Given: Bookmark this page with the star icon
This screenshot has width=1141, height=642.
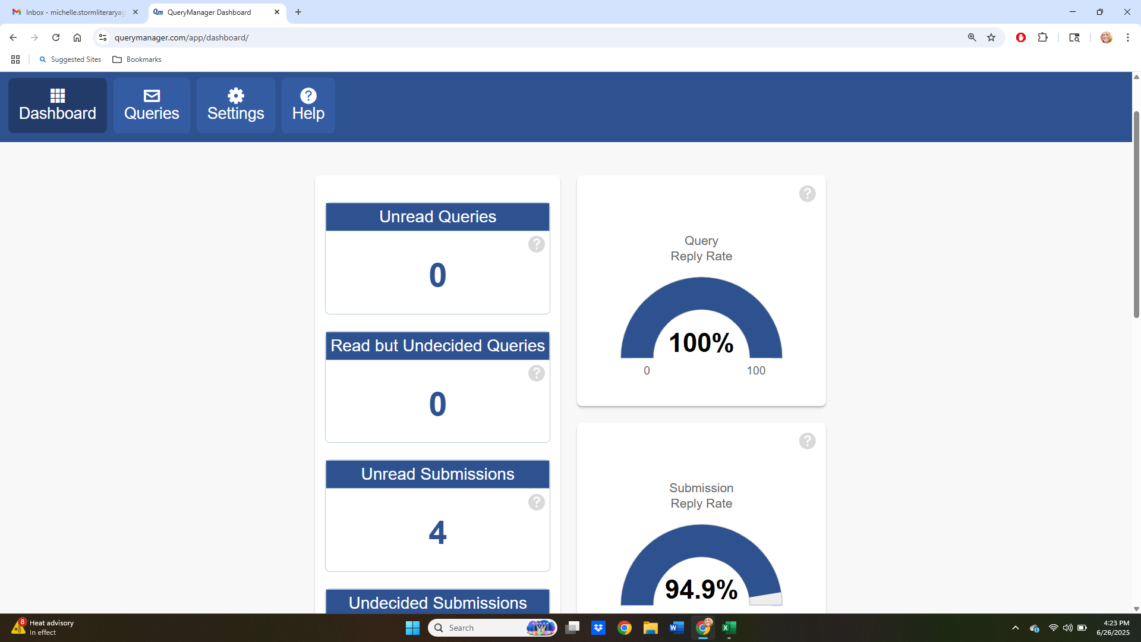Looking at the screenshot, I should (x=991, y=37).
